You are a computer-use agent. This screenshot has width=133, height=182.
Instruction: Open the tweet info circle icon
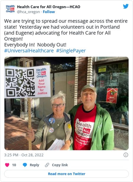(126, 155)
